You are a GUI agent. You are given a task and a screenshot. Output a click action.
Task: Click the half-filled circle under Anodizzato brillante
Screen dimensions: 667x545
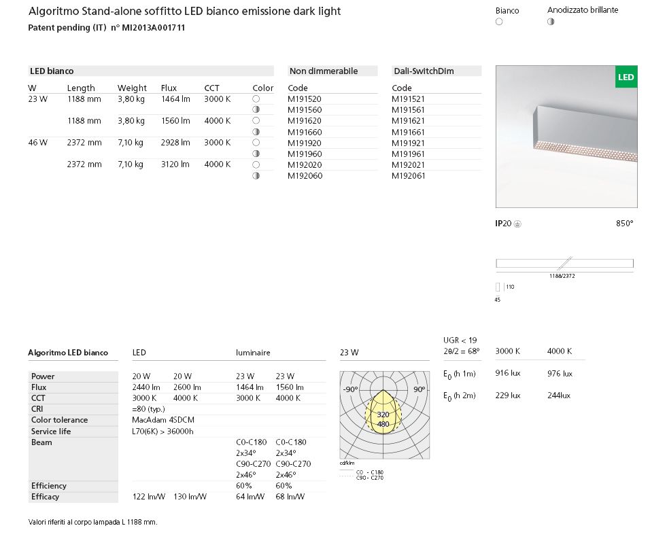point(551,22)
